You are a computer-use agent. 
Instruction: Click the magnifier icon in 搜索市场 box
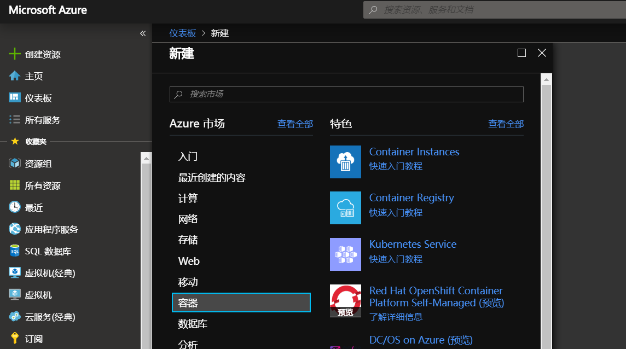(178, 94)
